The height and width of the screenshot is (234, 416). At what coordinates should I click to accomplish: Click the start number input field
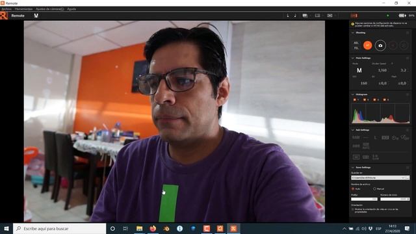coord(395,199)
